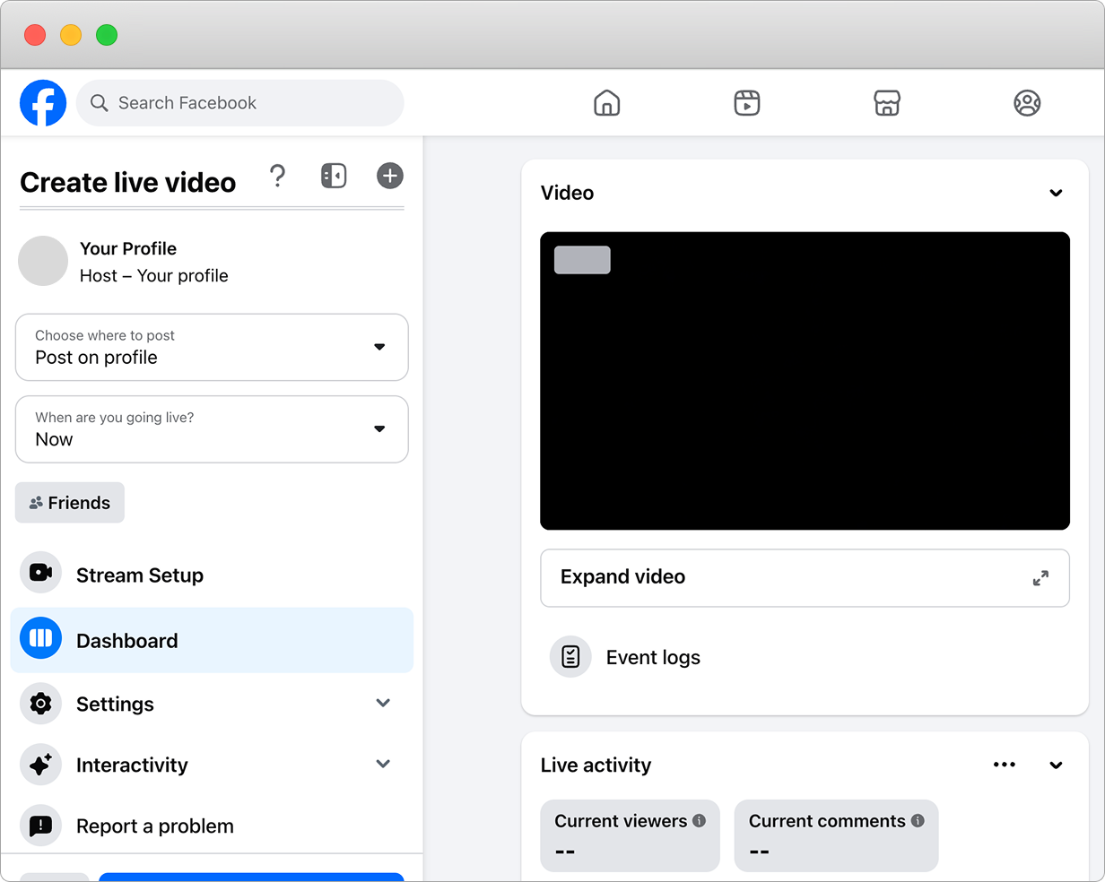Open Interactivity in sidebar
Screen dimensions: 1105x882
click(212, 765)
